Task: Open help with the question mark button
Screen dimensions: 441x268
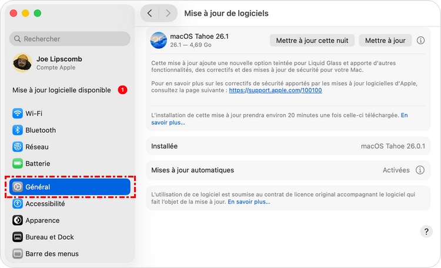Action: (426, 231)
